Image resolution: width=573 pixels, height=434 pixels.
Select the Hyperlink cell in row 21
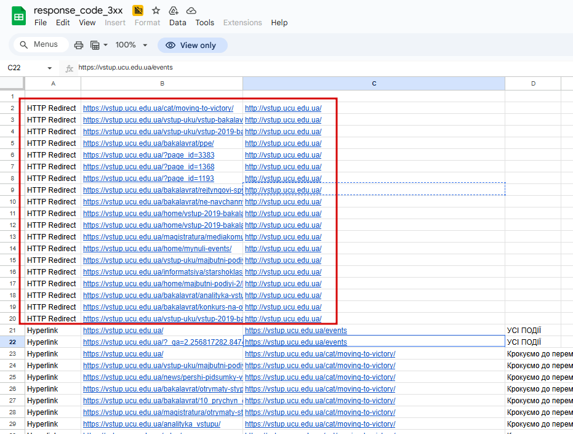point(53,331)
